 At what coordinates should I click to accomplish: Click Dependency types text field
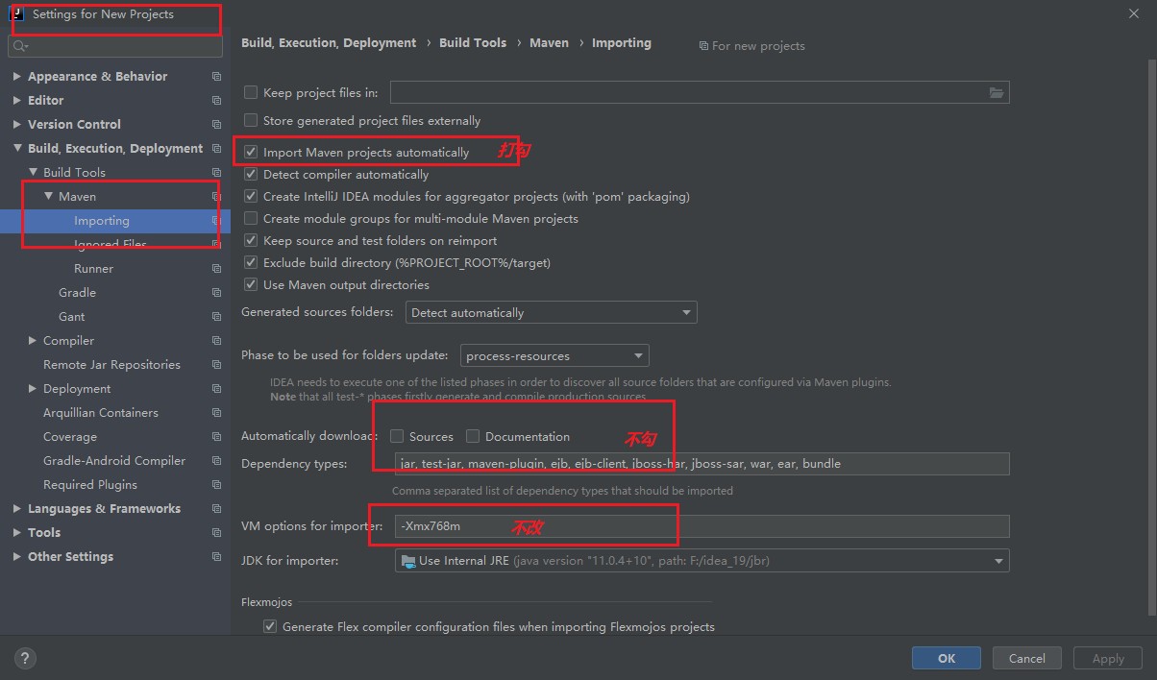point(702,464)
